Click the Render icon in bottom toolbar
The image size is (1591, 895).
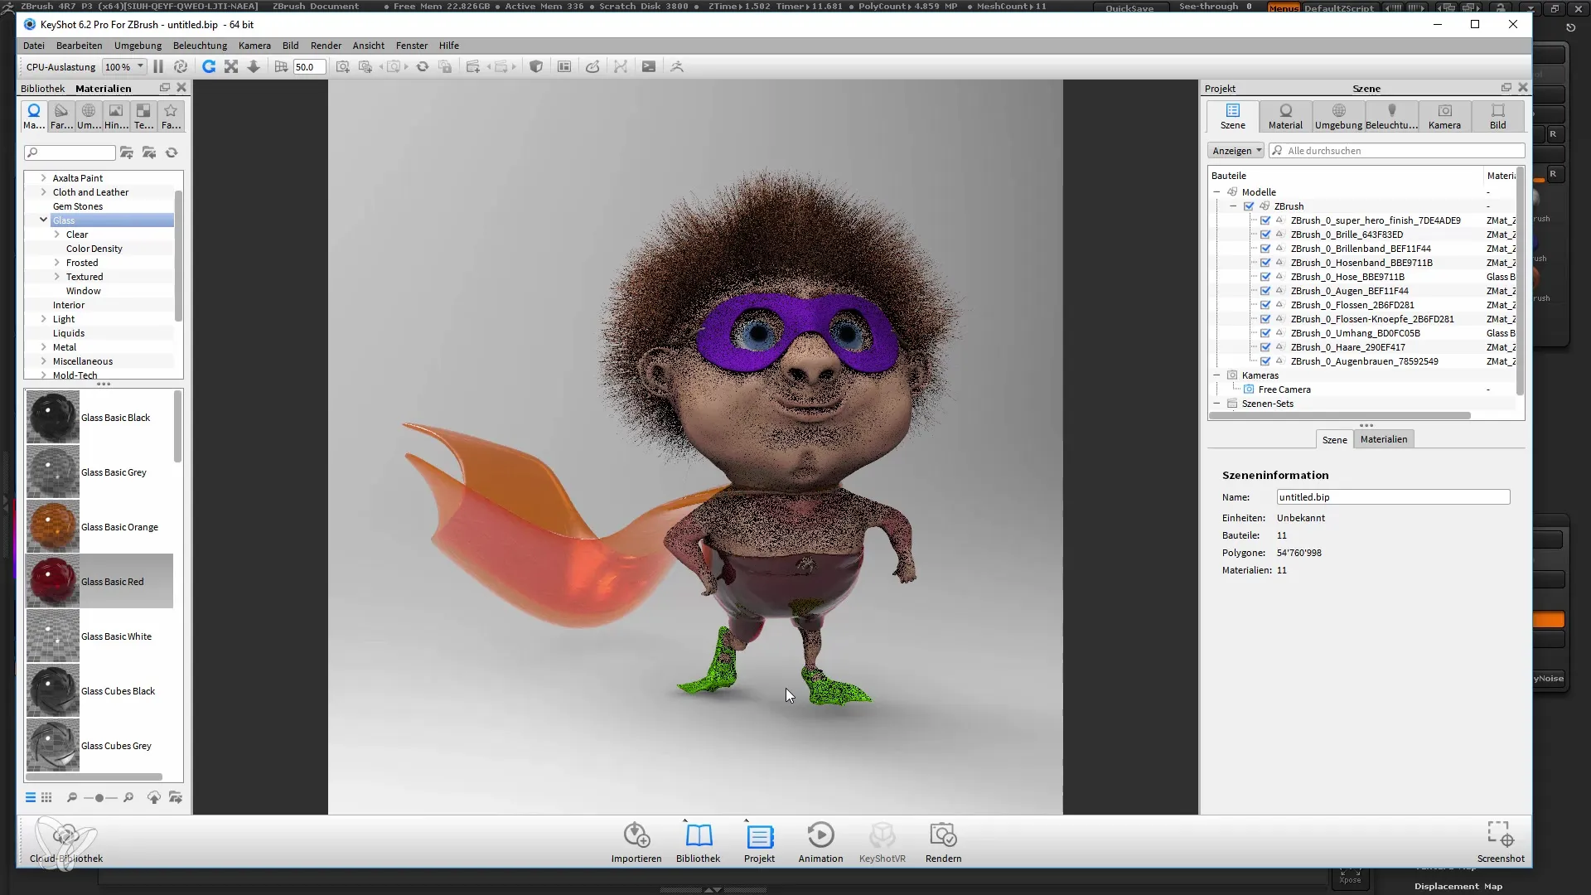[943, 835]
